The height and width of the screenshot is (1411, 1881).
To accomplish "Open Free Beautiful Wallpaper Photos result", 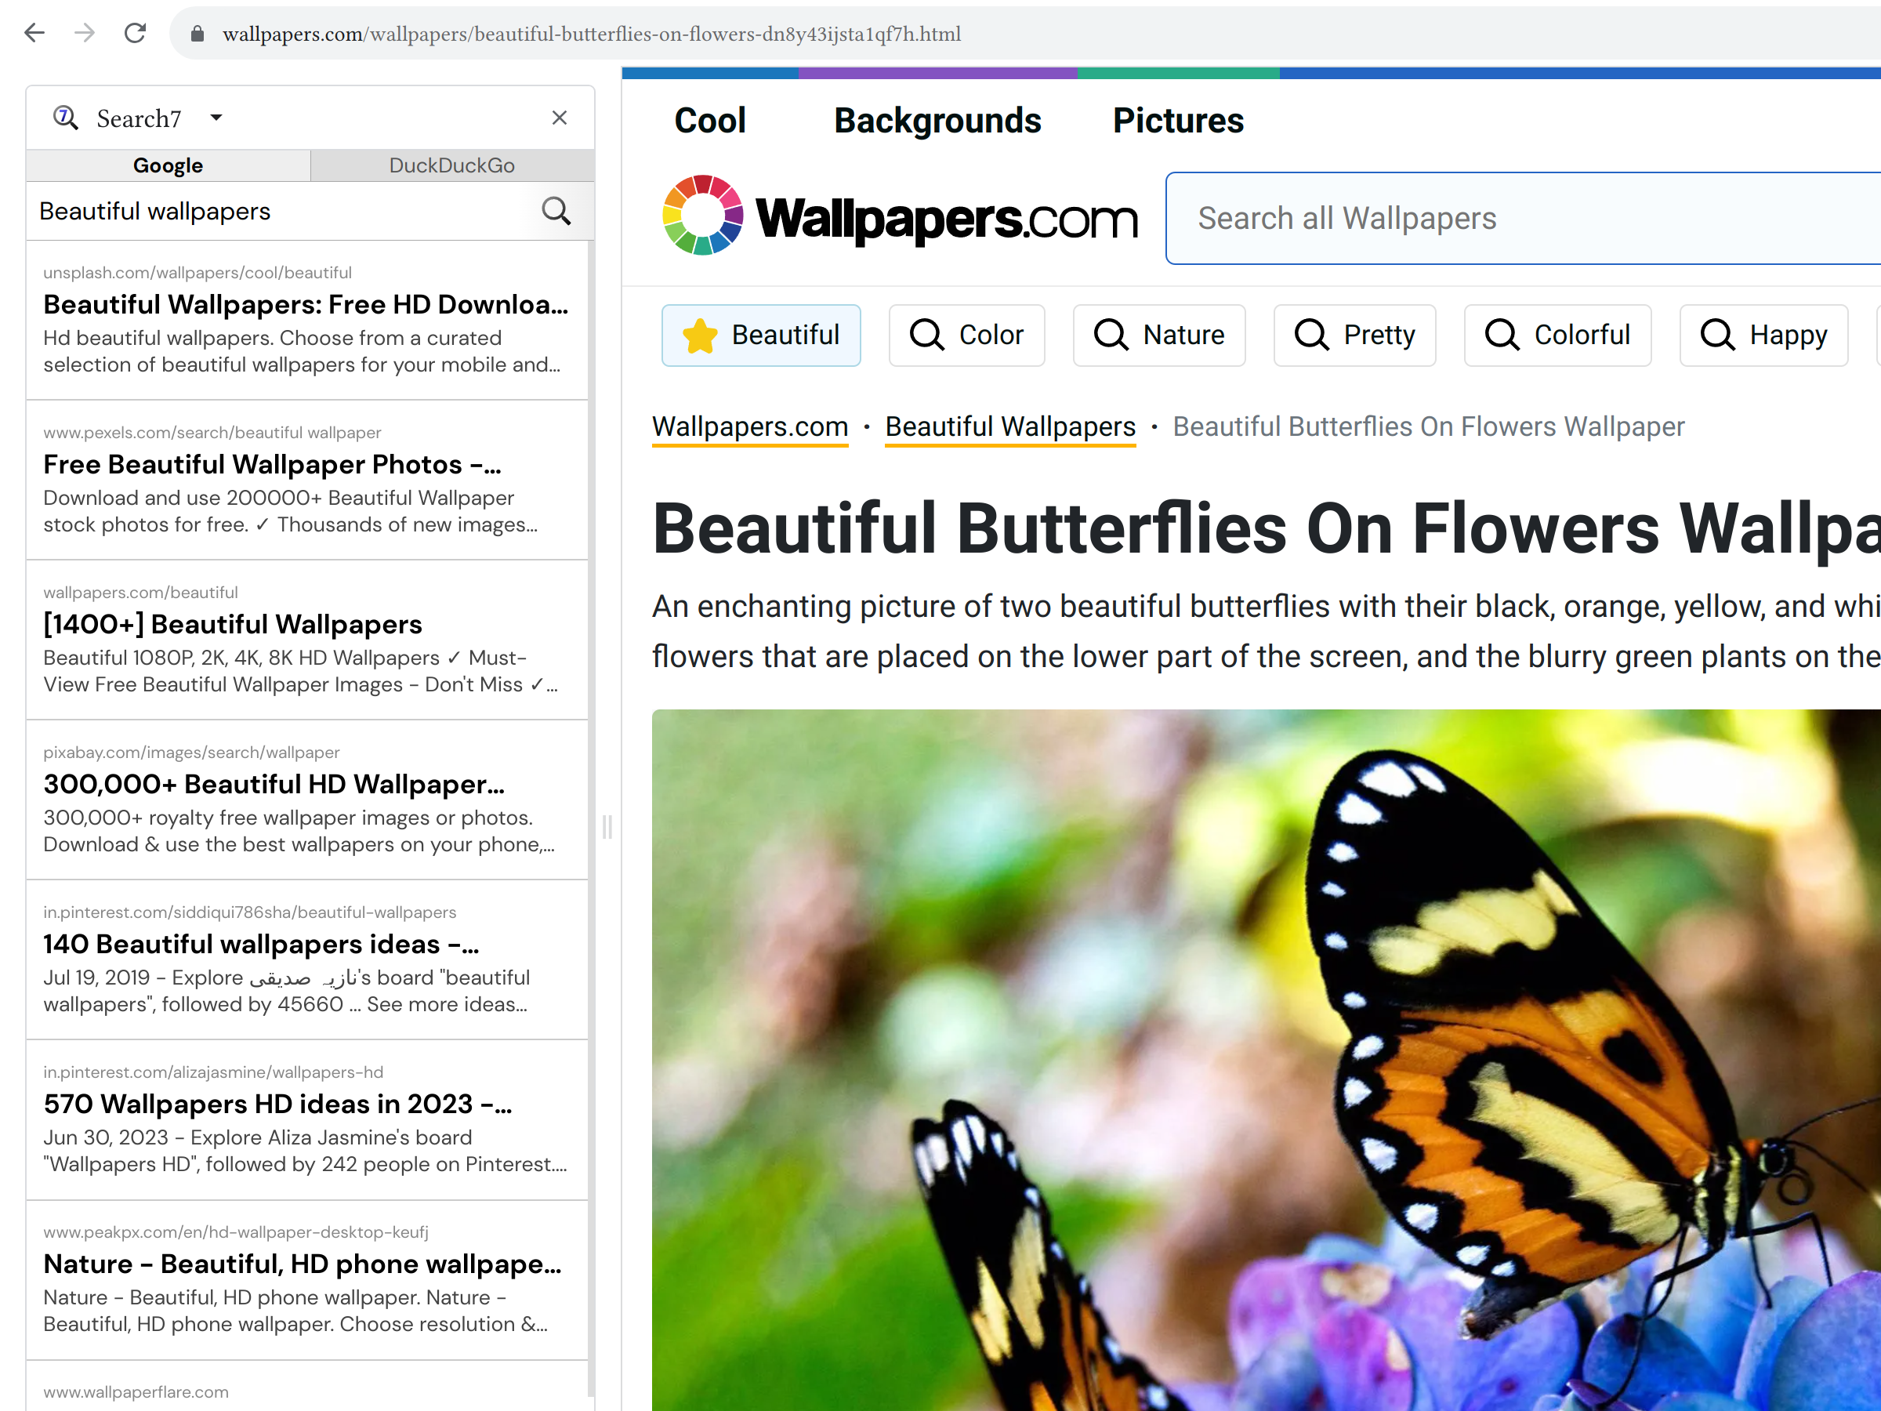I will click(x=272, y=464).
